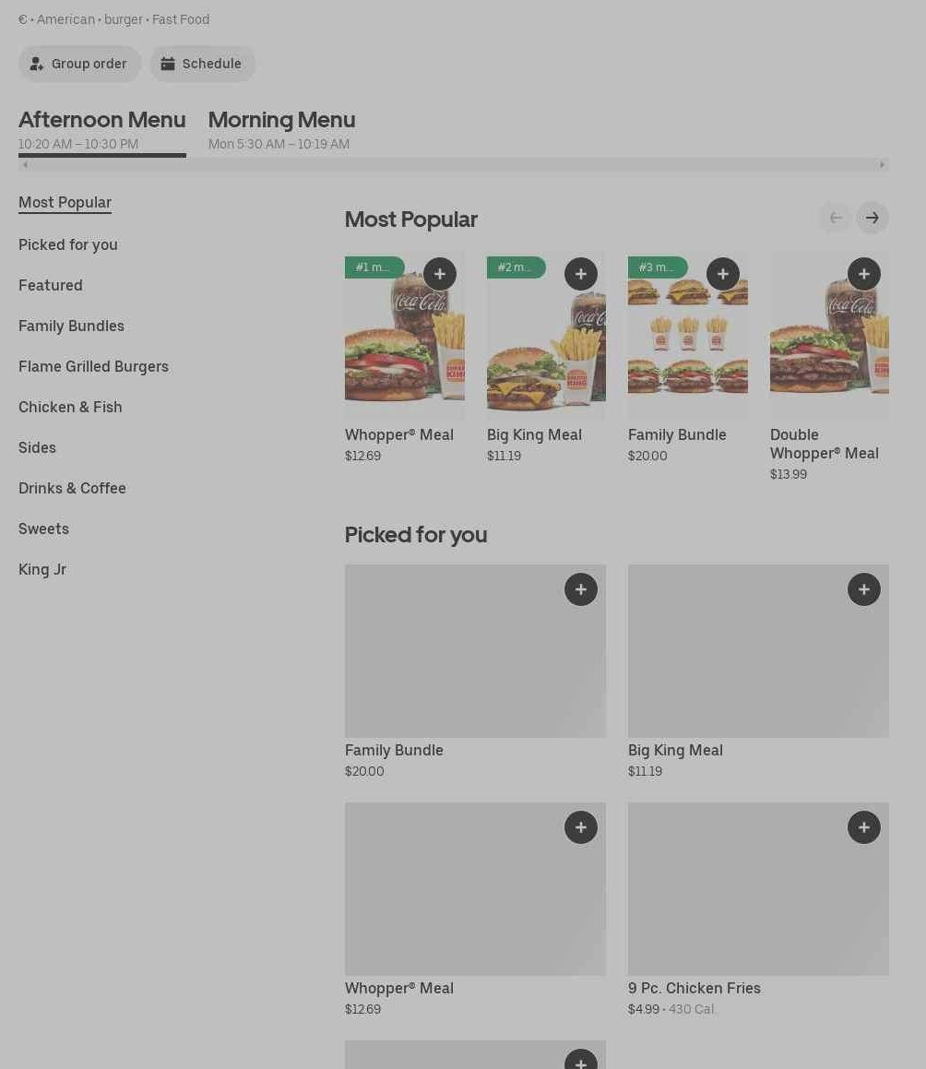Add Most Popular Family Bundle to cart

click(723, 274)
